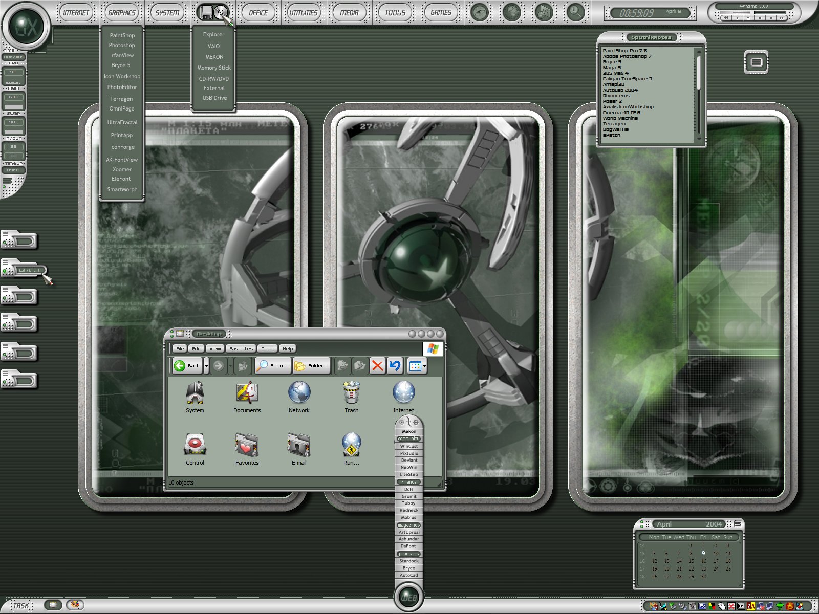
Task: Open the OFFICE top menu
Action: pos(258,13)
